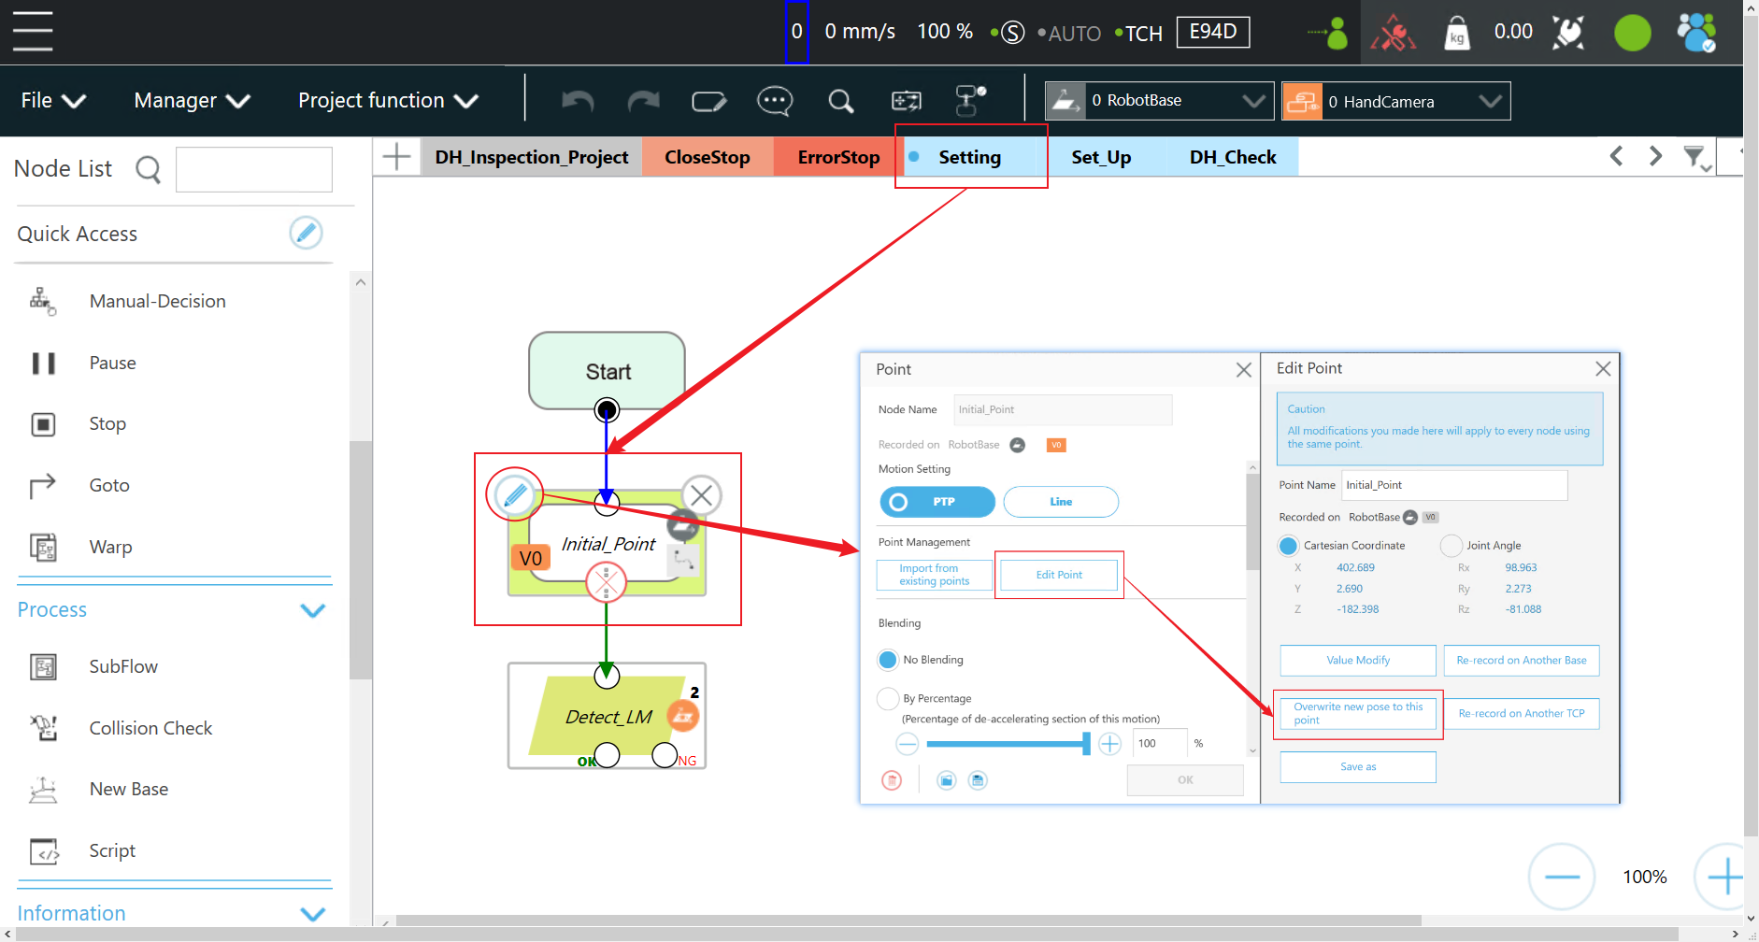Switch to Setting tab
Image resolution: width=1759 pixels, height=942 pixels.
coord(969,157)
